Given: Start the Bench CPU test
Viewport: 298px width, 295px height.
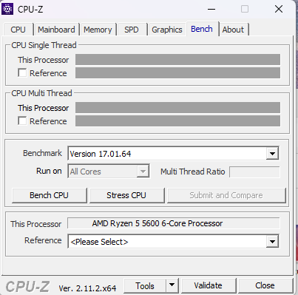Looking at the screenshot, I should 49,195.
